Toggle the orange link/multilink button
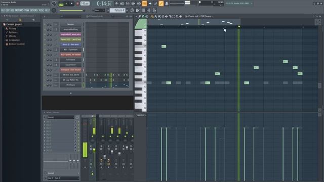Screen dimensions: 324x182 tap(161, 4)
